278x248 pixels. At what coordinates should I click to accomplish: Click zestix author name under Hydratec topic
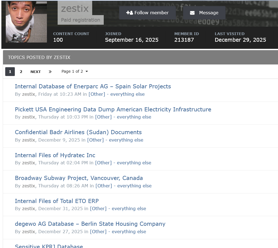tap(29, 163)
